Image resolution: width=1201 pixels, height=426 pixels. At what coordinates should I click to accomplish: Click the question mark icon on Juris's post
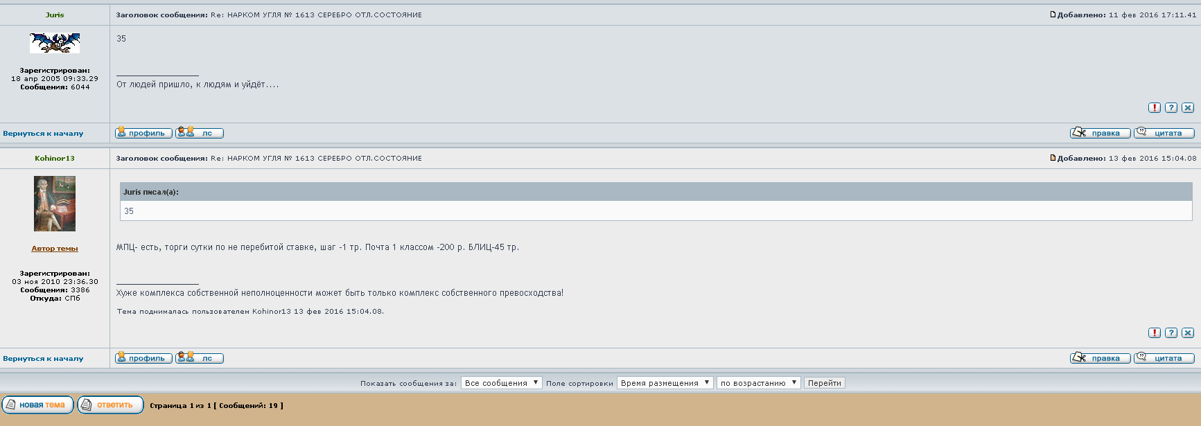click(1171, 107)
